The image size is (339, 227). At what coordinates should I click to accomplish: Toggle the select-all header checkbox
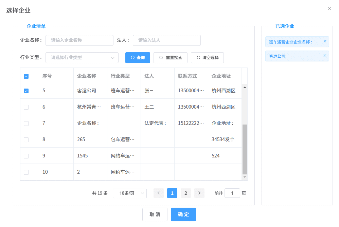click(x=26, y=76)
